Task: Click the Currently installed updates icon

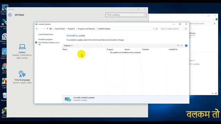Action: 68,99
